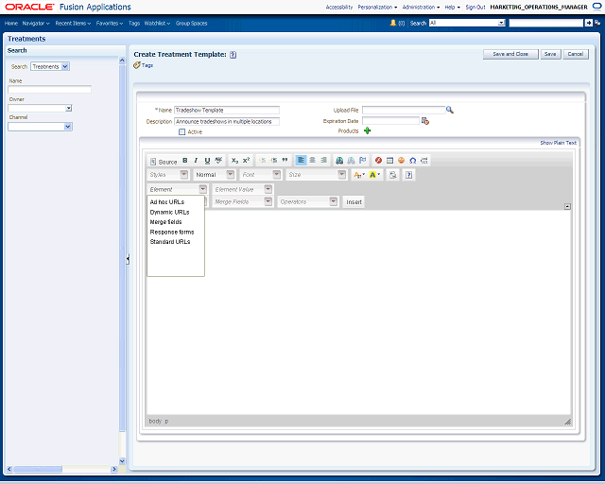Add a product with green plus
This screenshot has height=484, width=605.
point(368,130)
